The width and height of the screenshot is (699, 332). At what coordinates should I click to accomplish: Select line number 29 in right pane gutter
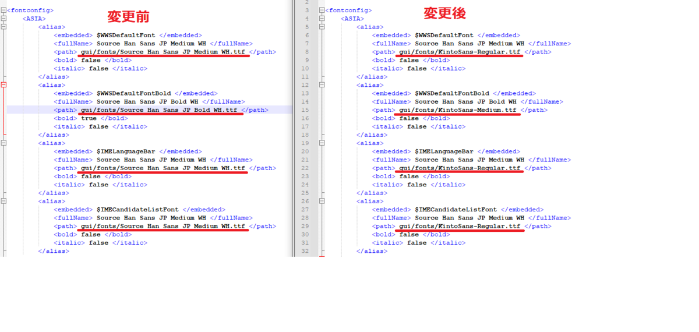[306, 227]
